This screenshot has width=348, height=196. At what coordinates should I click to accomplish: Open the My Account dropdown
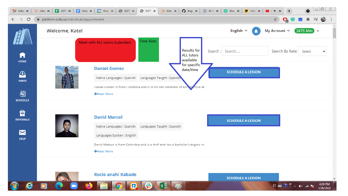click(277, 31)
